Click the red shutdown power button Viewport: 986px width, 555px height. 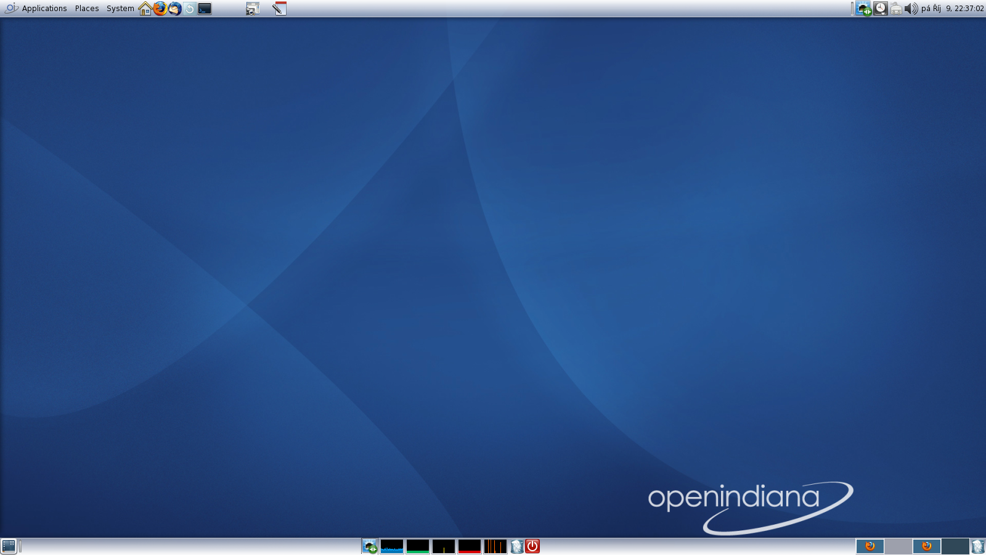(532, 546)
